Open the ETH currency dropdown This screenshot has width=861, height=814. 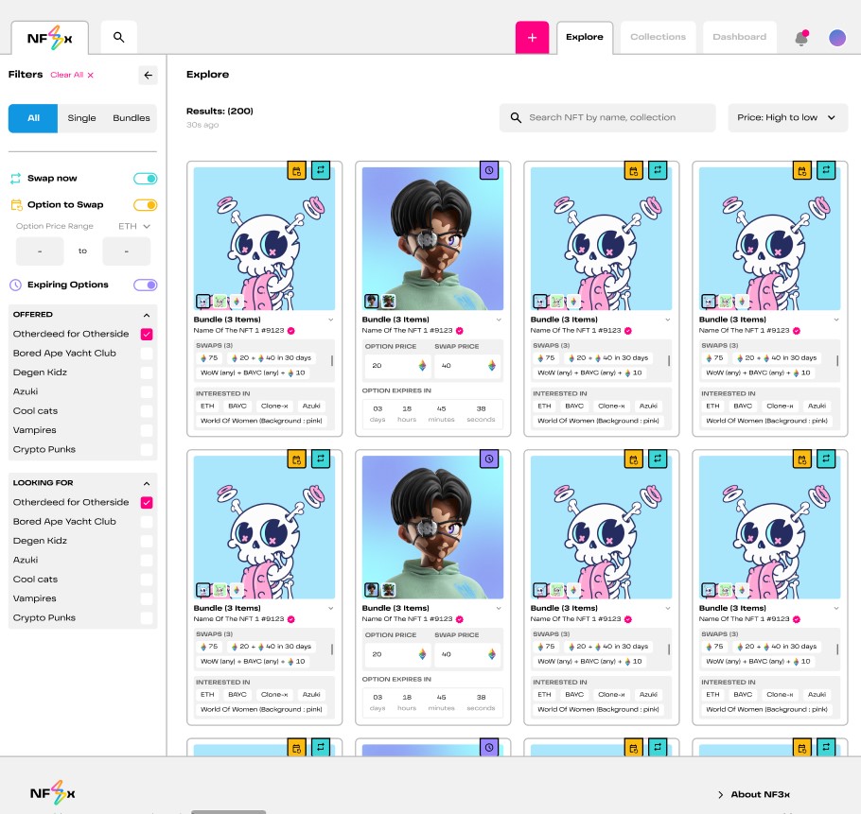[x=134, y=226]
